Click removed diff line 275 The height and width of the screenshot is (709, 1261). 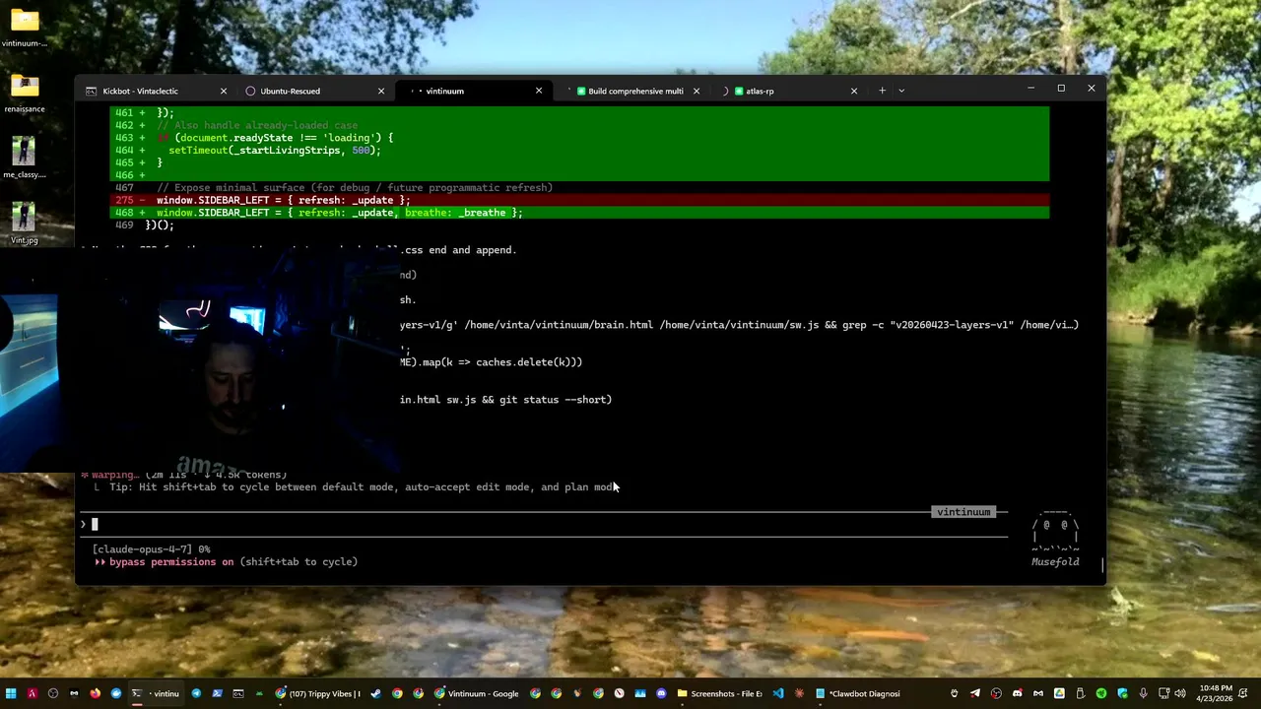coord(579,200)
